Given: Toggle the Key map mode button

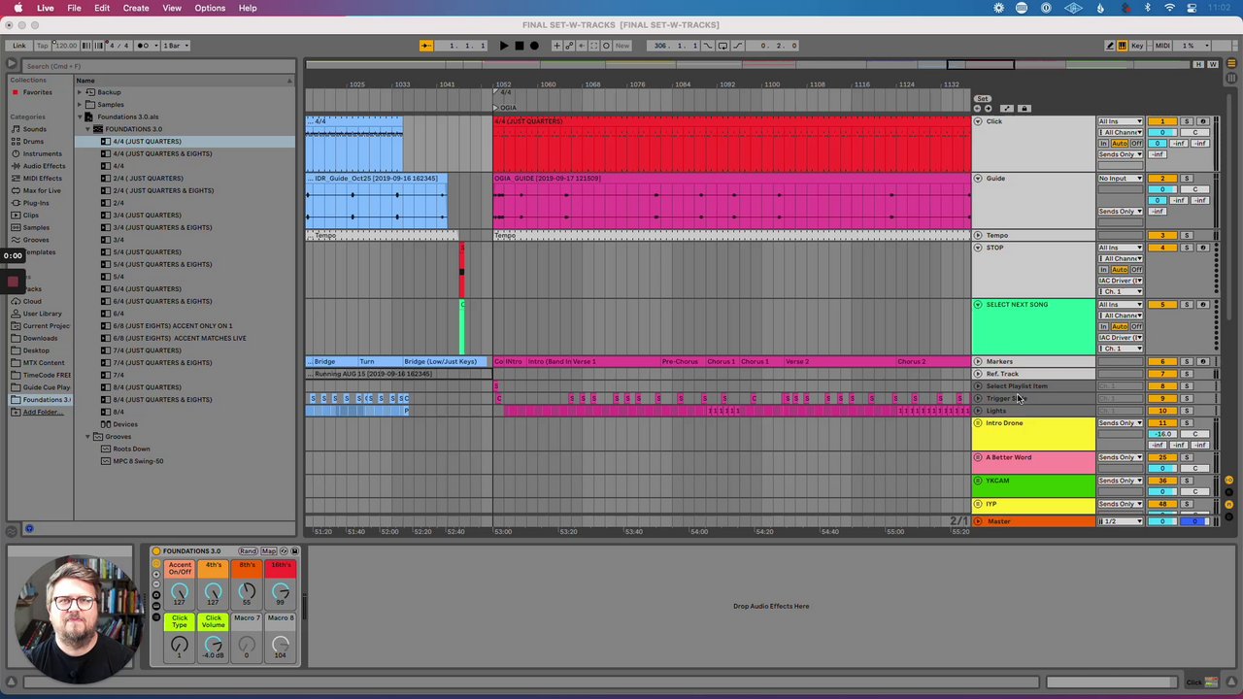Looking at the screenshot, I should (x=1137, y=46).
